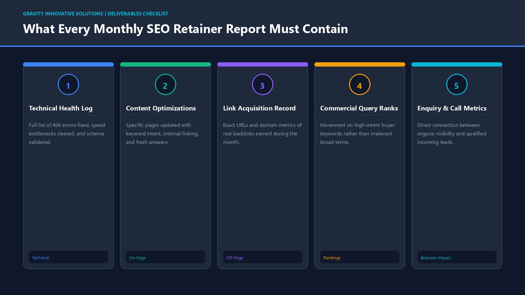The width and height of the screenshot is (525, 295).
Task: Click the description about organic visibility and leads
Action: click(x=452, y=133)
